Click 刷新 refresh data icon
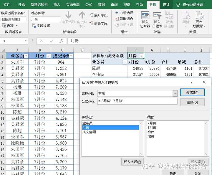Image resolution: width=212 pixels, height=175 pixels. (185, 19)
